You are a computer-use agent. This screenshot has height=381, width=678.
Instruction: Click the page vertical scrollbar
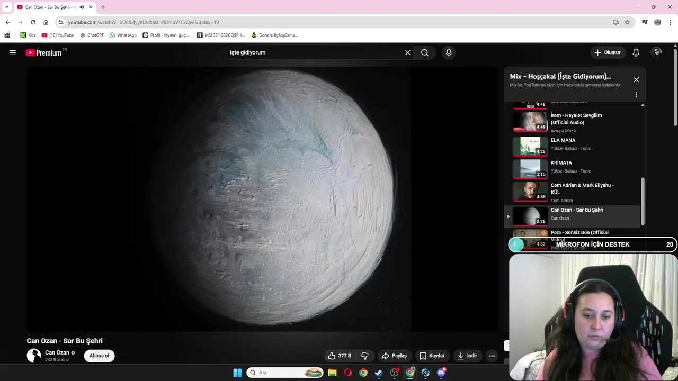675,87
